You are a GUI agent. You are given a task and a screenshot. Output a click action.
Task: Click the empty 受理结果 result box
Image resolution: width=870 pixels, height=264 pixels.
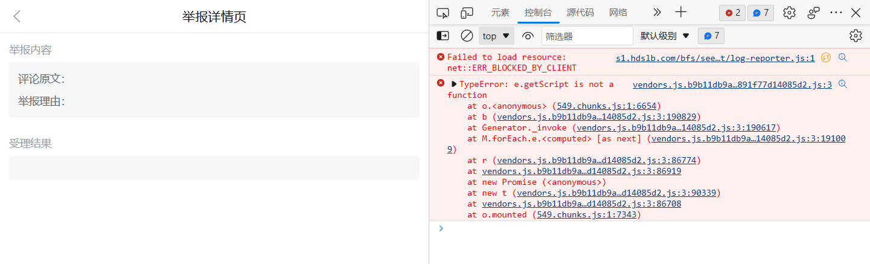point(214,167)
